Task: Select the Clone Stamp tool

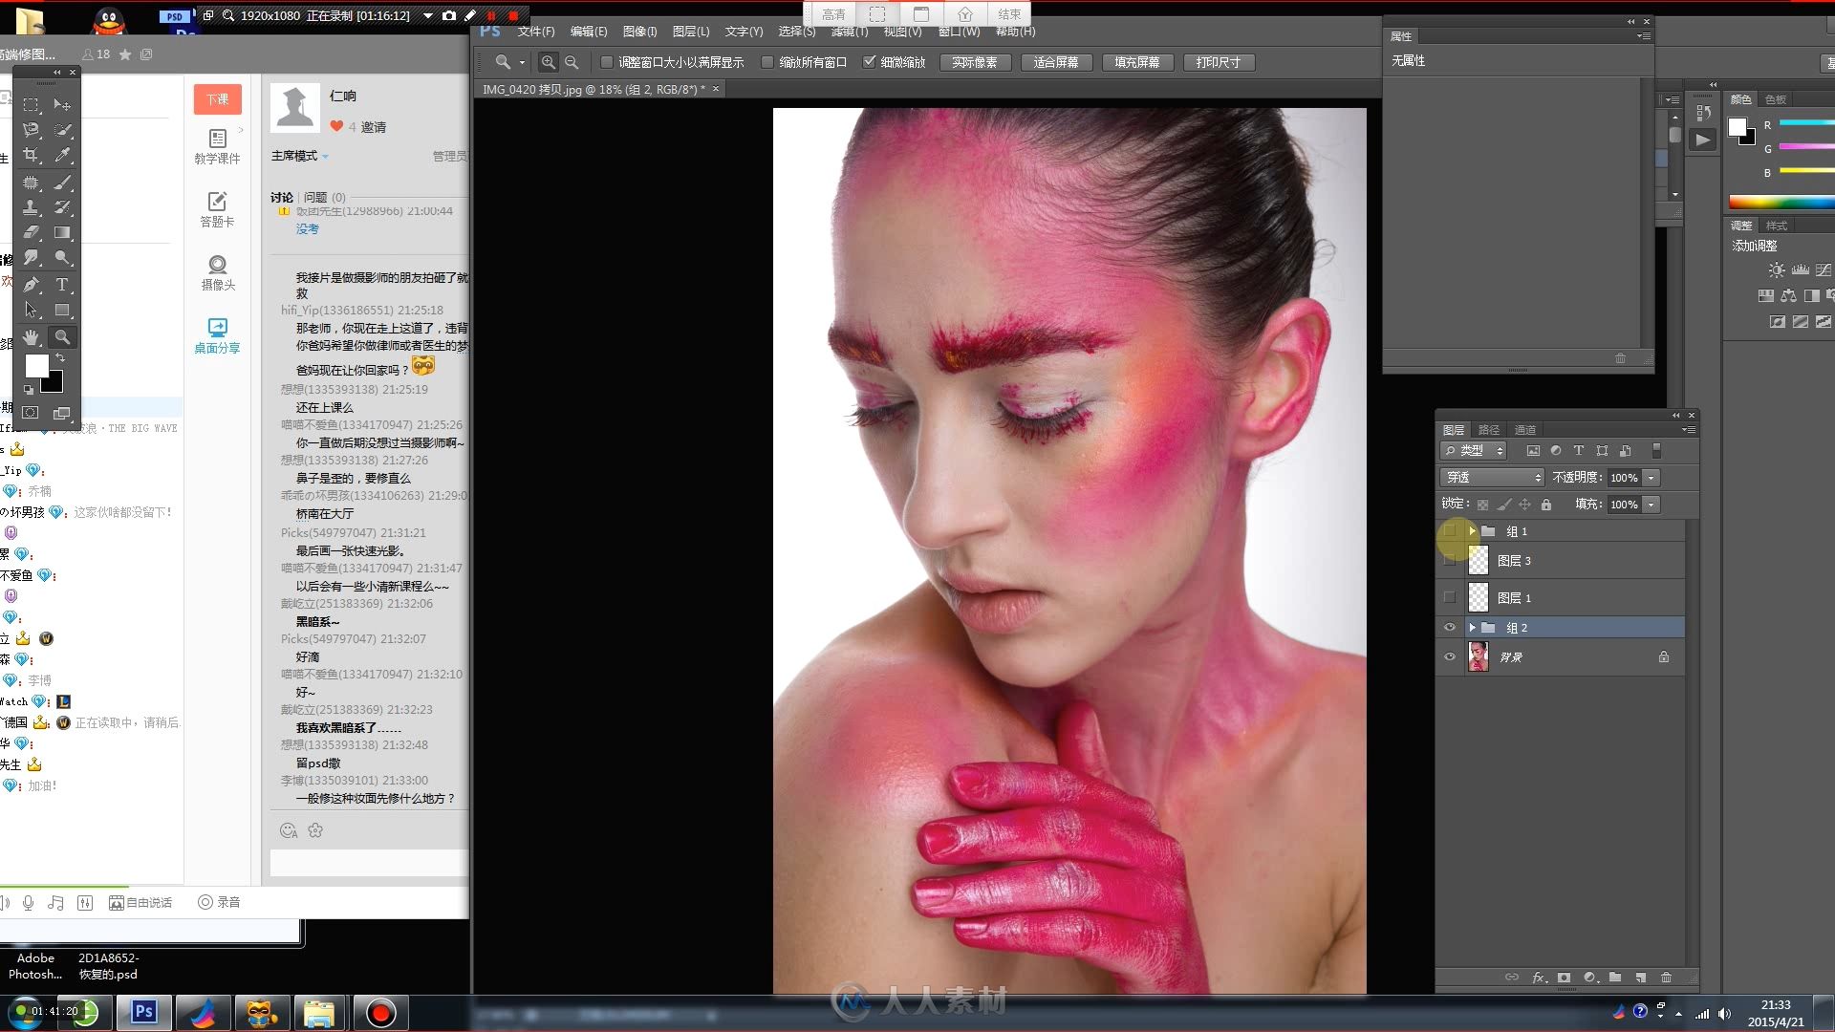Action: (31, 206)
